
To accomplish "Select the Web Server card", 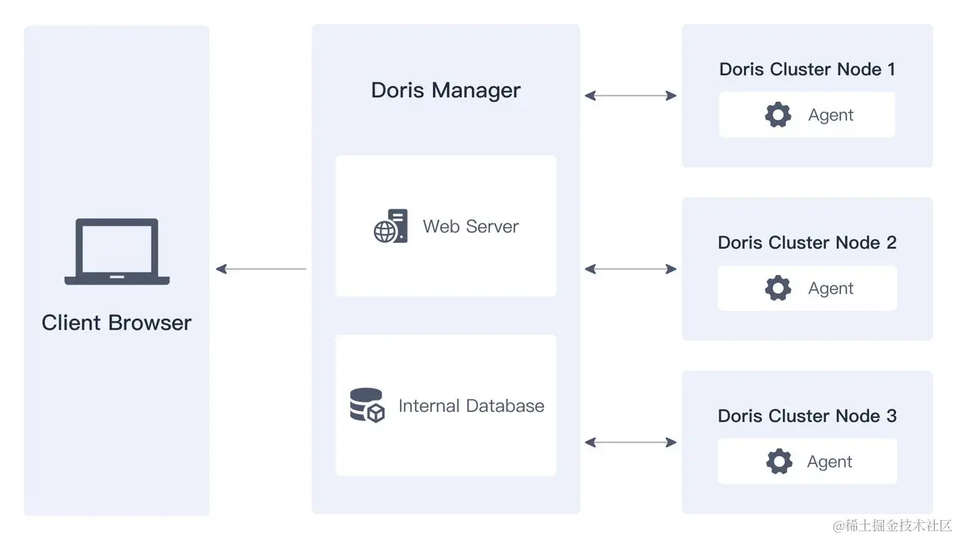I will [x=446, y=226].
